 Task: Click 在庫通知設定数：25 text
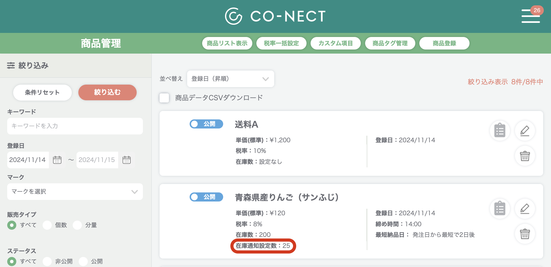click(x=263, y=246)
